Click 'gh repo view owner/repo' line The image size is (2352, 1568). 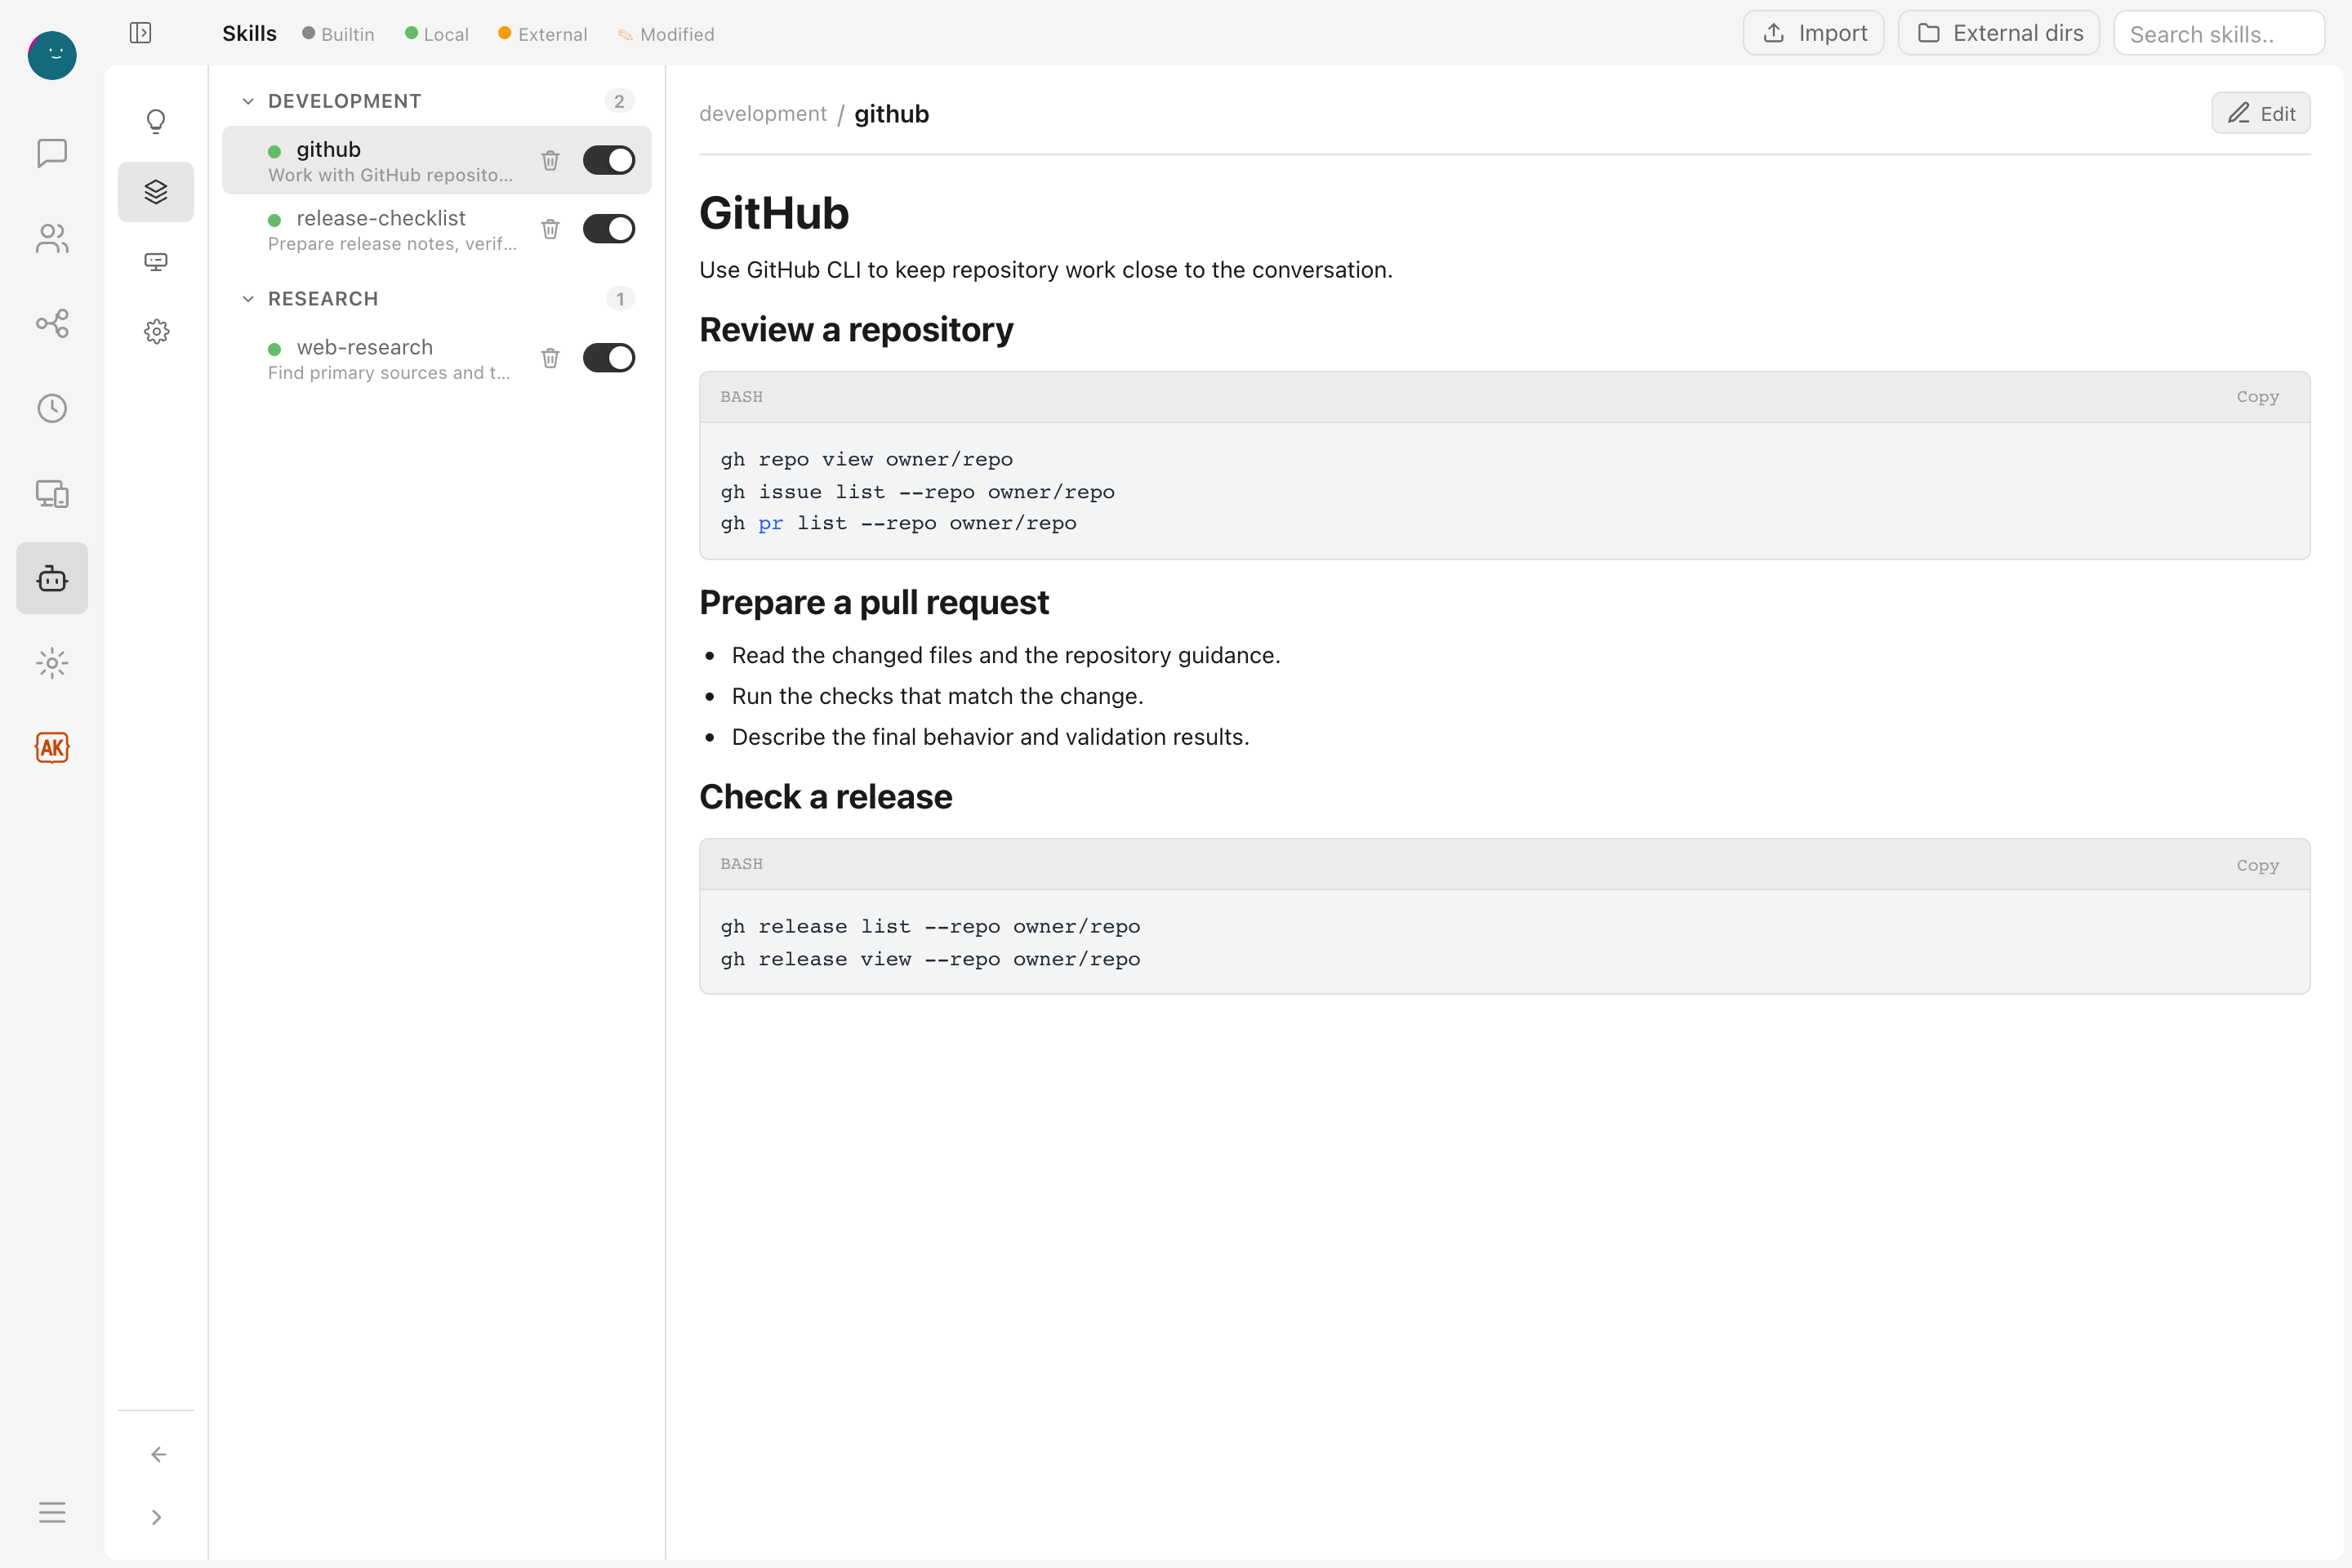[x=866, y=459]
